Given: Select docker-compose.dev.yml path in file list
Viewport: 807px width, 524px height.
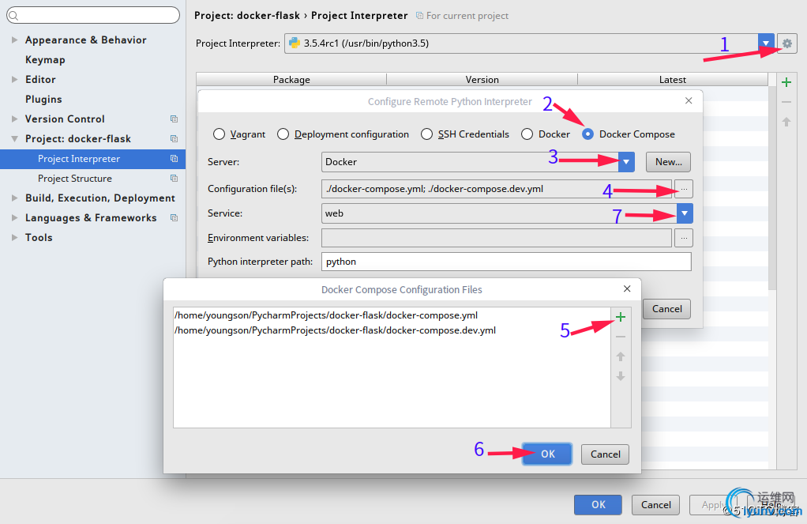Looking at the screenshot, I should tap(335, 330).
